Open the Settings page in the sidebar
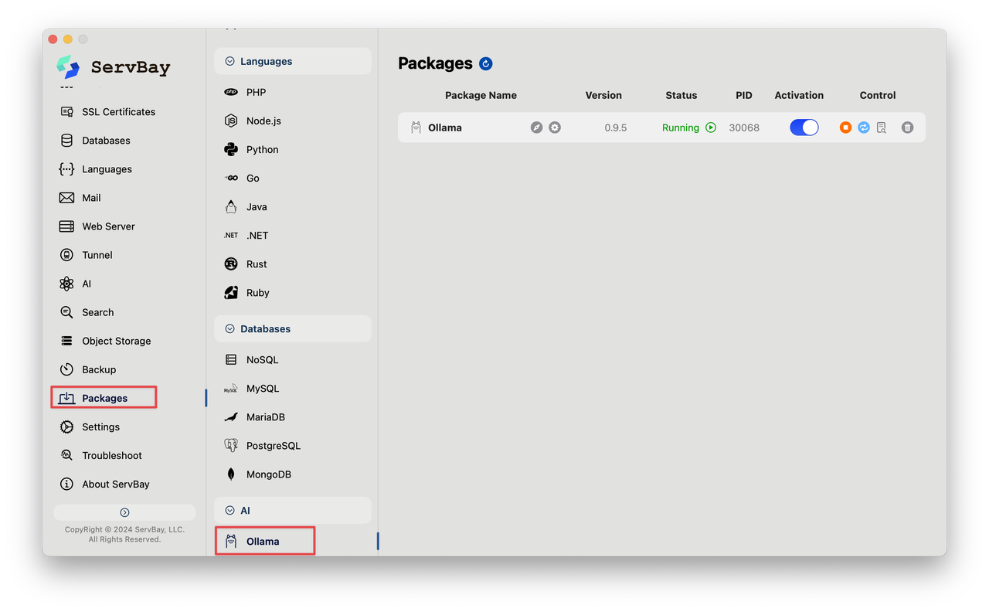The height and width of the screenshot is (612, 989). click(x=100, y=427)
